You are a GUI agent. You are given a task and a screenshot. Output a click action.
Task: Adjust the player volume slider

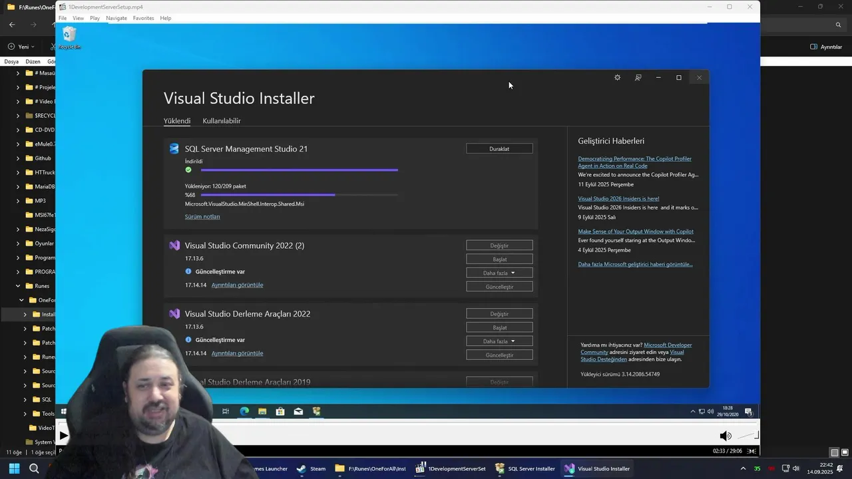click(x=747, y=436)
